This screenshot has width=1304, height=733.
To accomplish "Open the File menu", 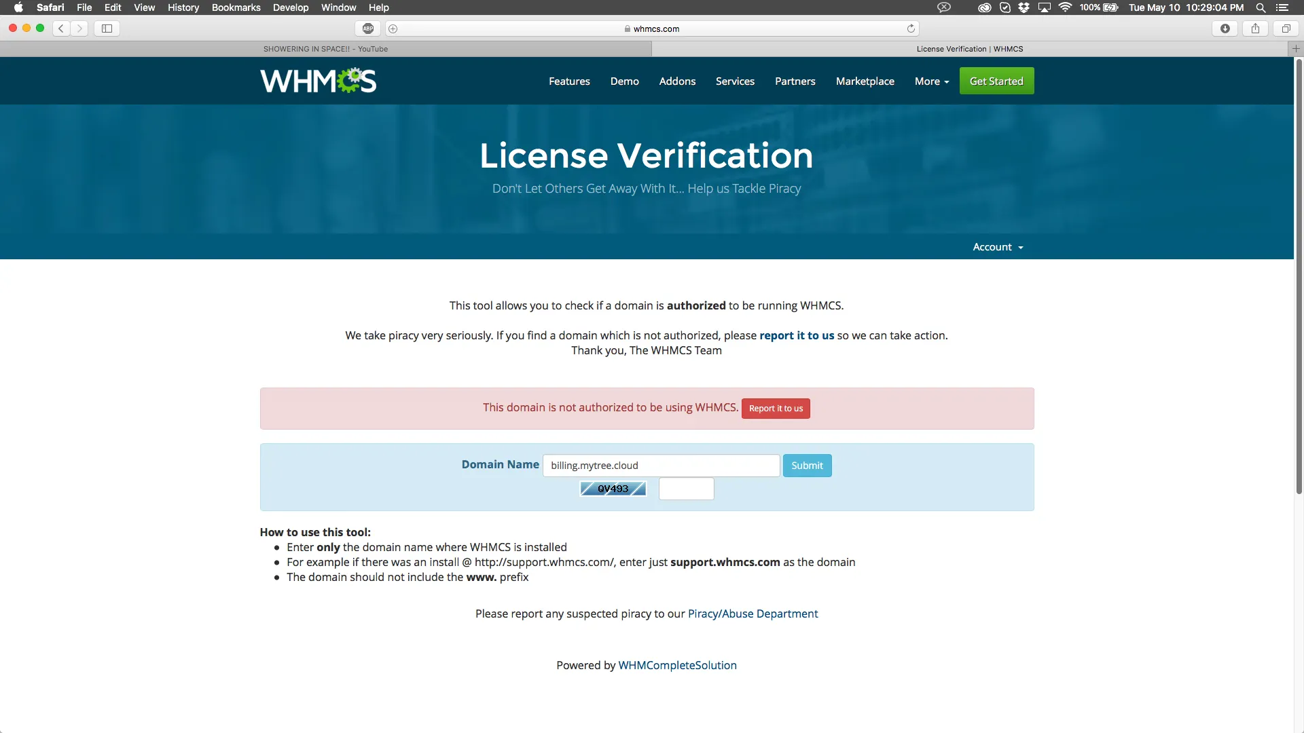I will pos(84,7).
